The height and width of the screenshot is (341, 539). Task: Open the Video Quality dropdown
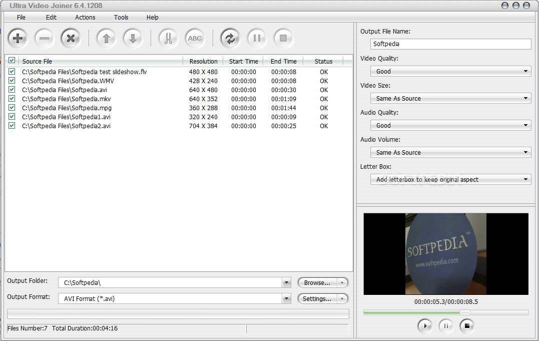tap(450, 71)
